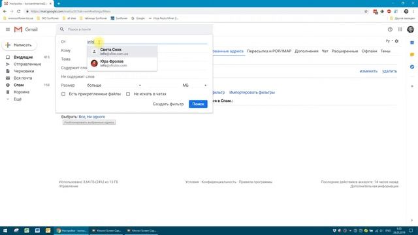Expand the Ещё more labels list
418x235 pixels.
pyautogui.click(x=18, y=99)
